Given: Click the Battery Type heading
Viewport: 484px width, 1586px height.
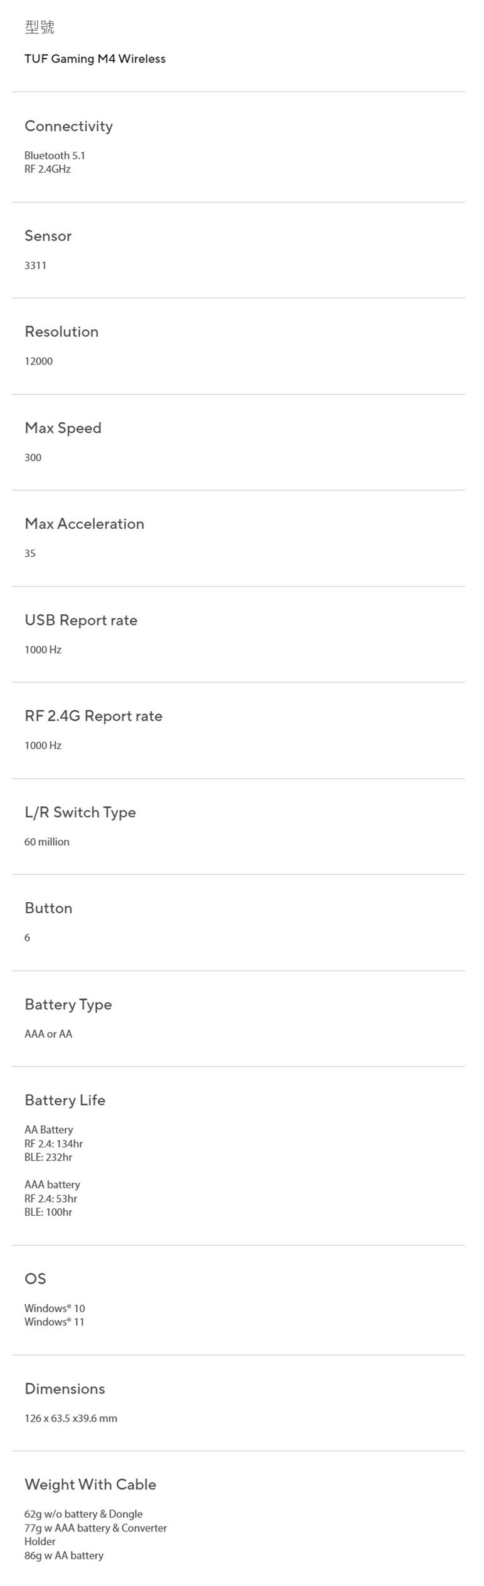Looking at the screenshot, I should (x=68, y=1004).
